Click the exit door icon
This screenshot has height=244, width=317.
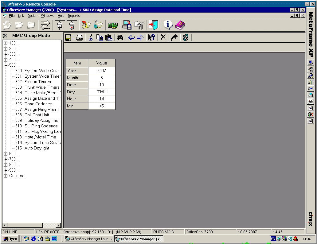click(153, 25)
